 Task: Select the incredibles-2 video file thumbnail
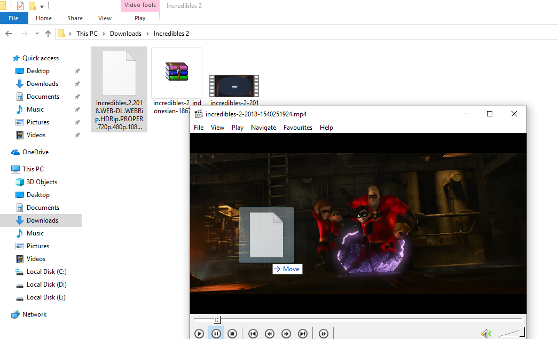tap(234, 86)
